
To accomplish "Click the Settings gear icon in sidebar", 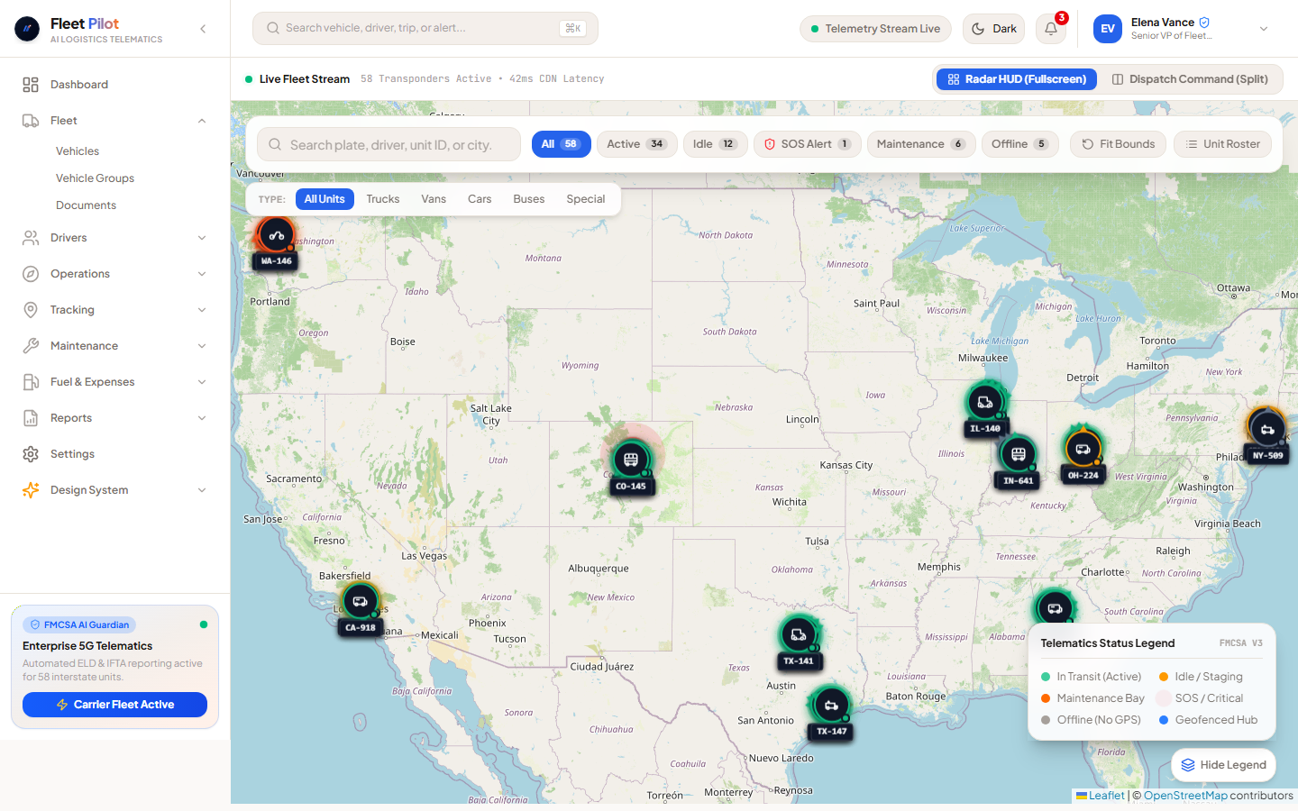I will (31, 454).
